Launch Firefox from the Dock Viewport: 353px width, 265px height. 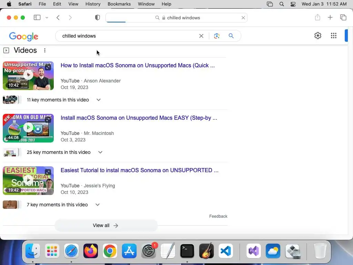tap(91, 251)
